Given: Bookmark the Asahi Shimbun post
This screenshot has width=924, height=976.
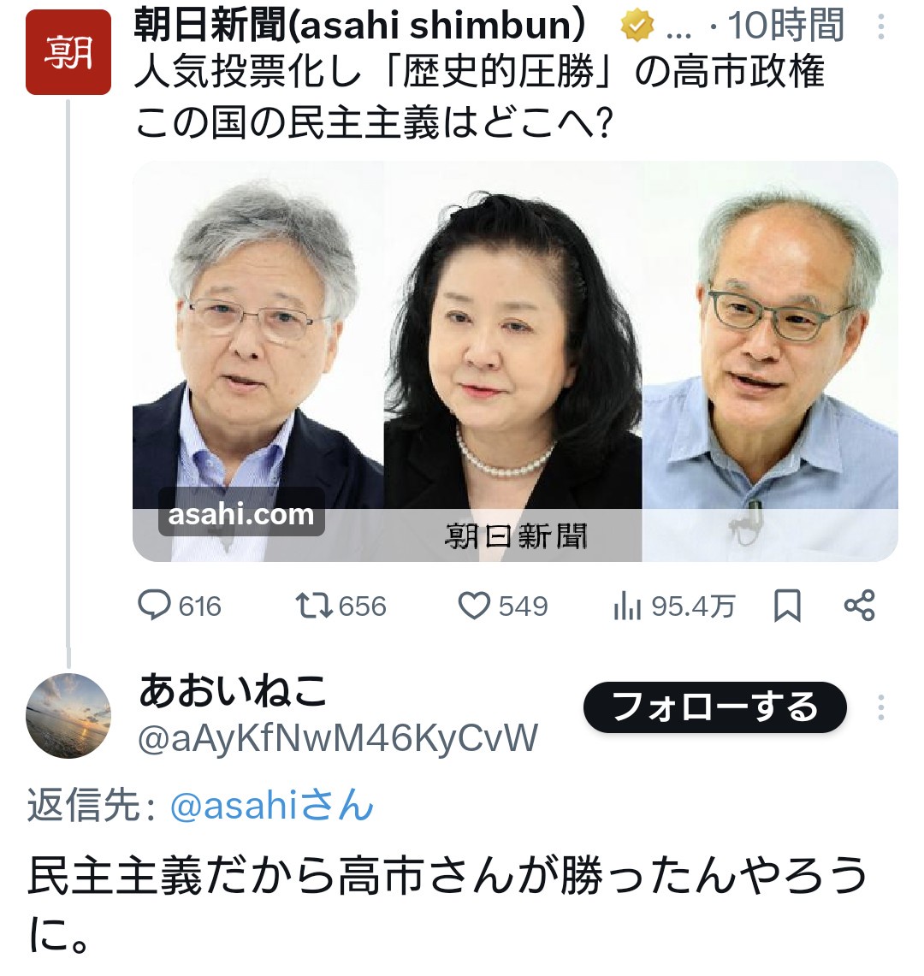Looking at the screenshot, I should click(x=787, y=606).
